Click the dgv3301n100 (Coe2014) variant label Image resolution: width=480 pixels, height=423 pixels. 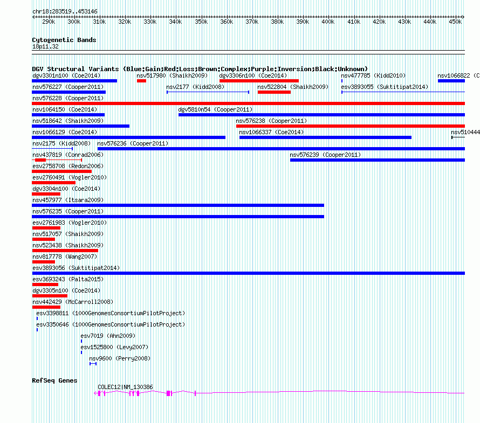pyautogui.click(x=66, y=75)
